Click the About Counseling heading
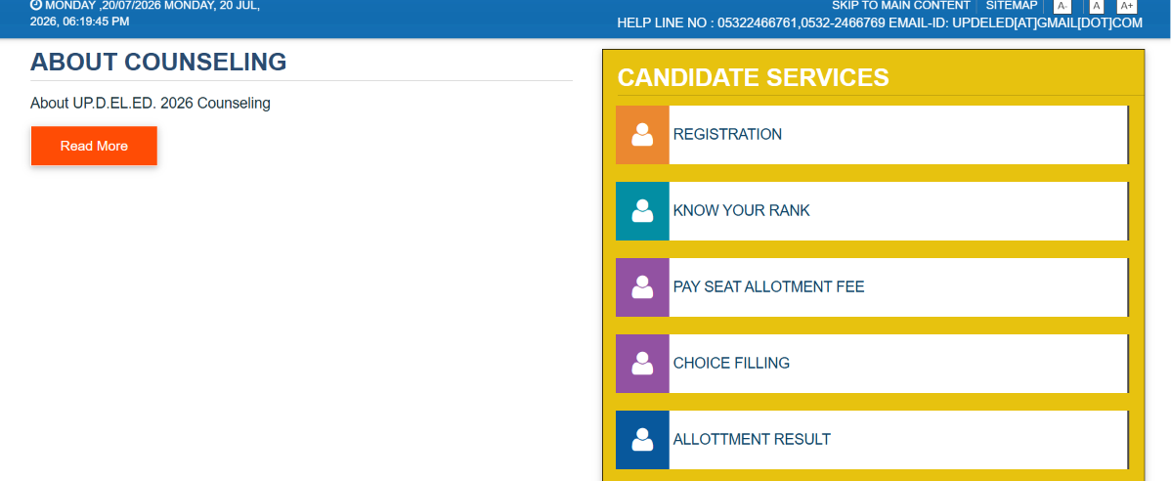The height and width of the screenshot is (481, 1171). pyautogui.click(x=158, y=62)
